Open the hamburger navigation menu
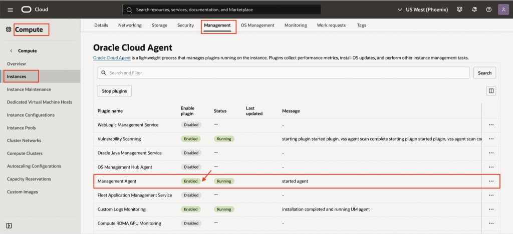This screenshot has width=513, height=234. 10,10
